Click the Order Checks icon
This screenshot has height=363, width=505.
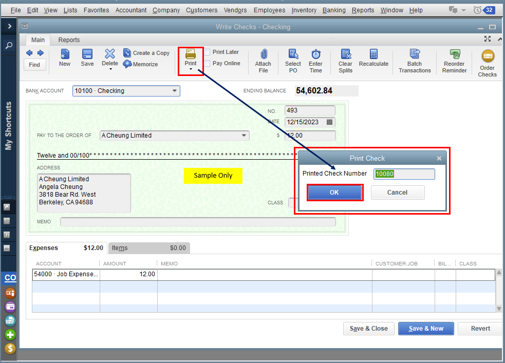[487, 56]
